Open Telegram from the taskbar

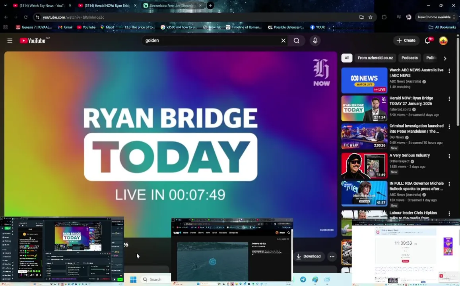[x=303, y=280]
